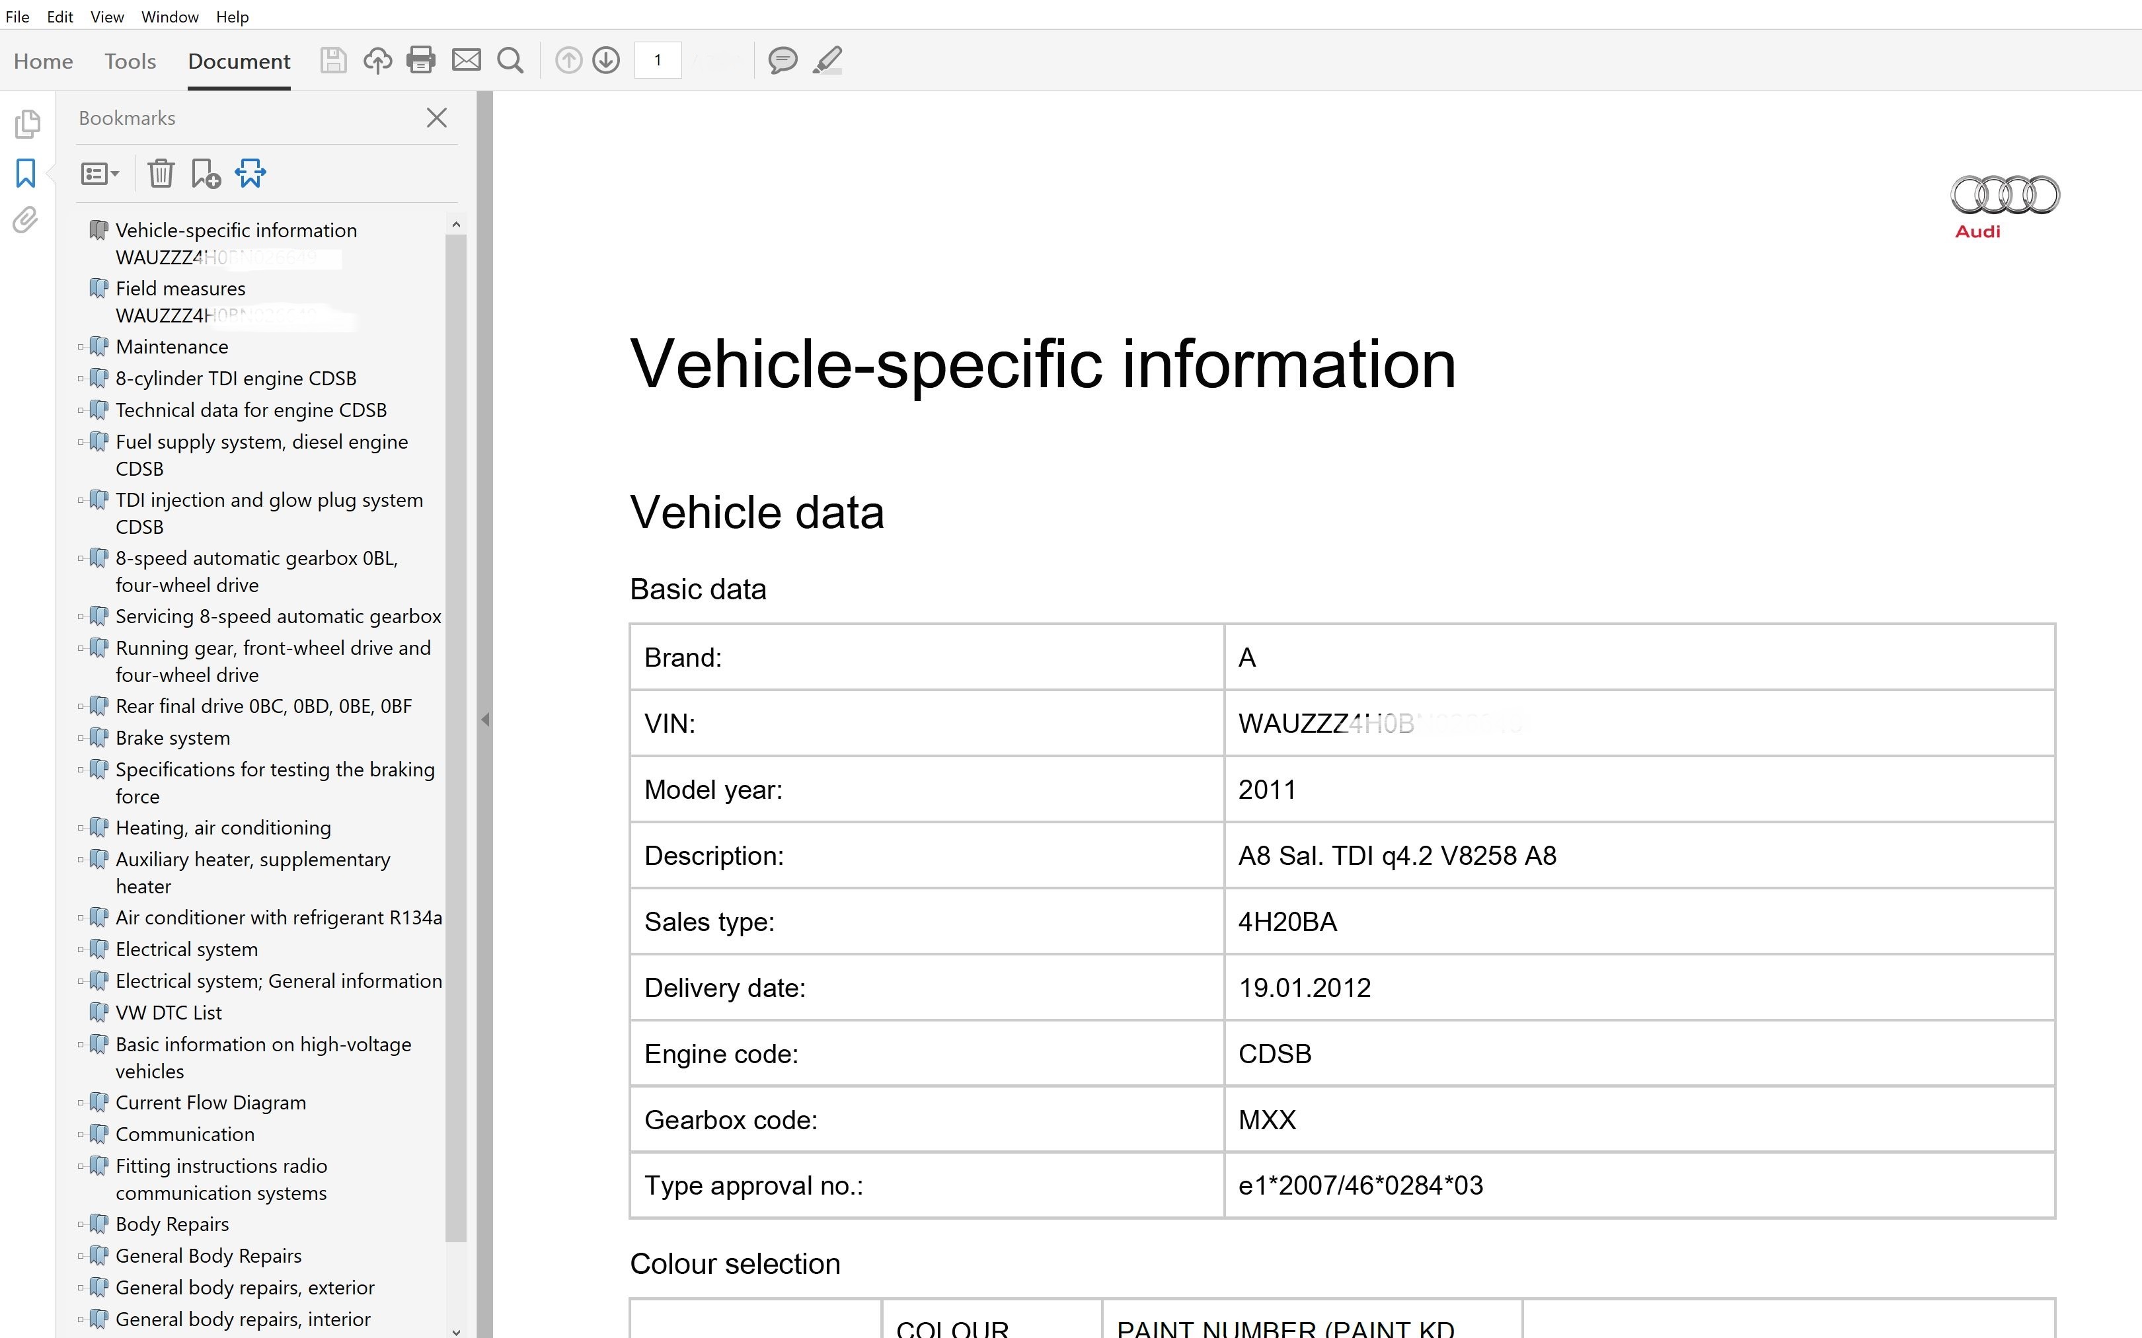Open the email envelope icon
Screen dimensions: 2142x1338
click(x=467, y=60)
